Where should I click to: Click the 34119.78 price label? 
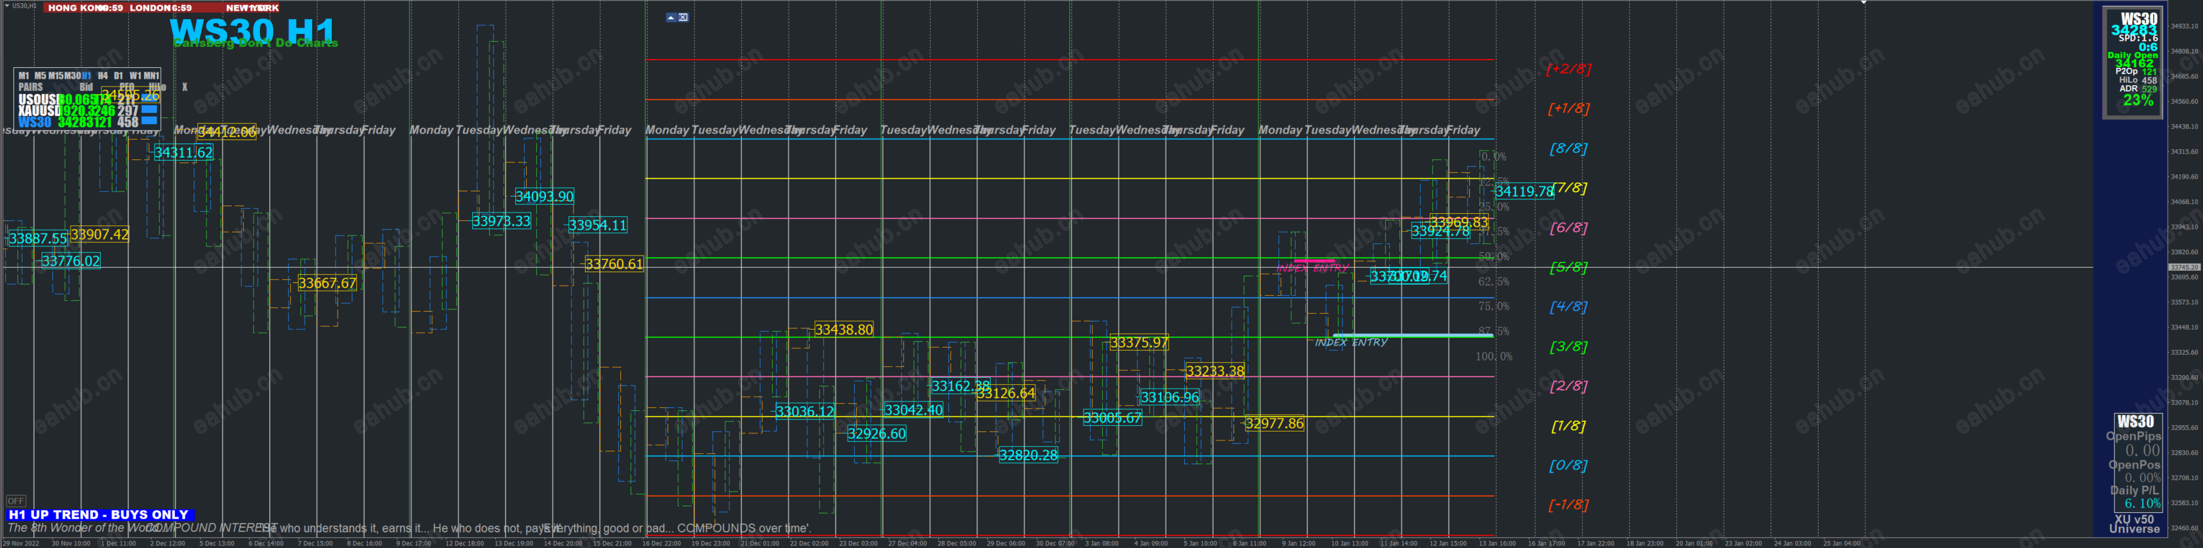(1524, 191)
